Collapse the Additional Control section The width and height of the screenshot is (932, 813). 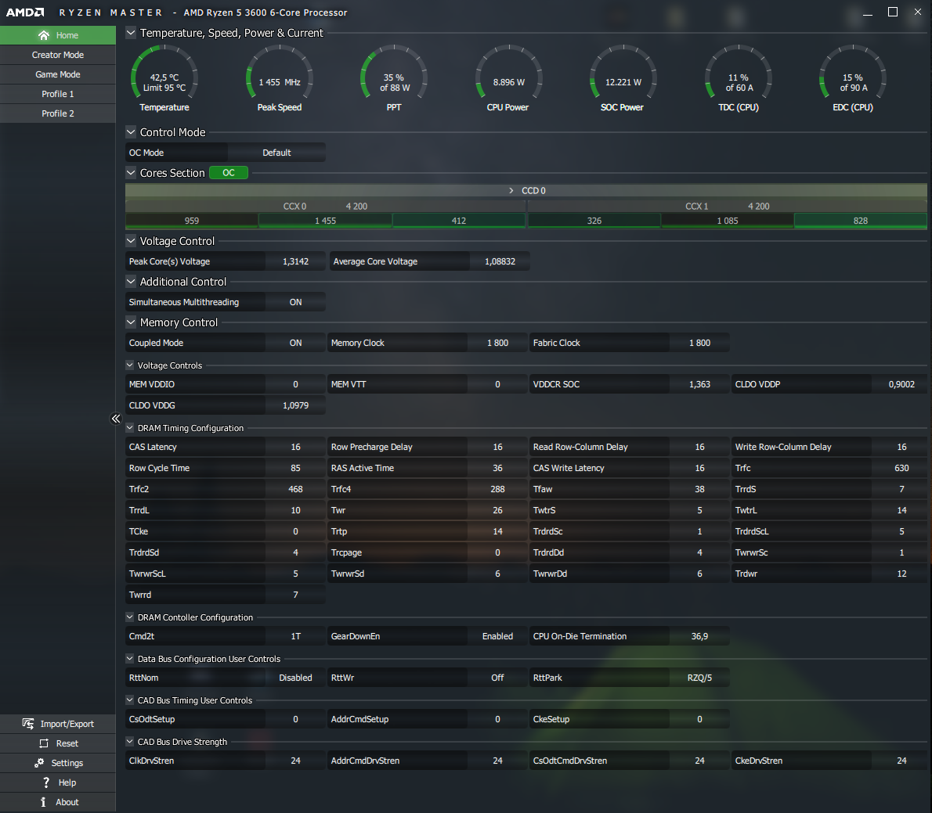131,282
